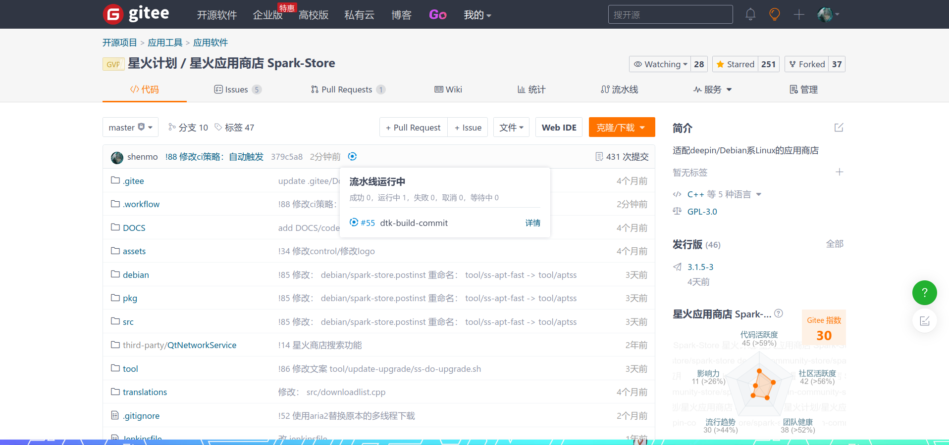
Task: Switch to the Wiki tab
Action: click(x=448, y=89)
